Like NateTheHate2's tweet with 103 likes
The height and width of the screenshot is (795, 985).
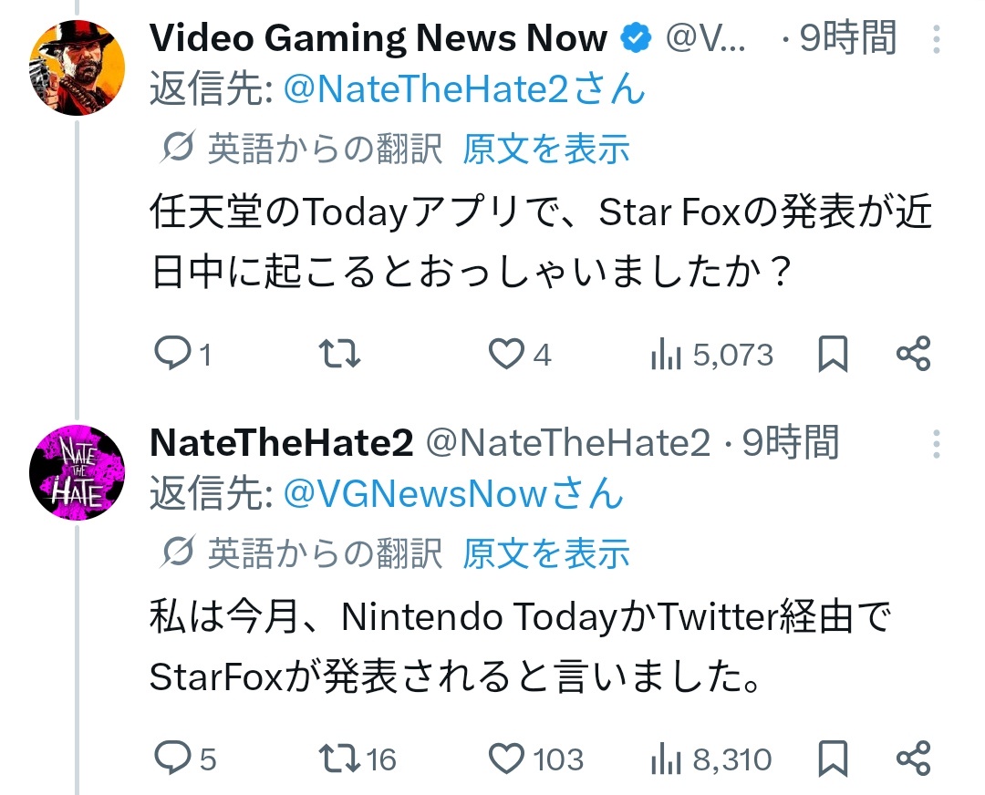point(507,758)
